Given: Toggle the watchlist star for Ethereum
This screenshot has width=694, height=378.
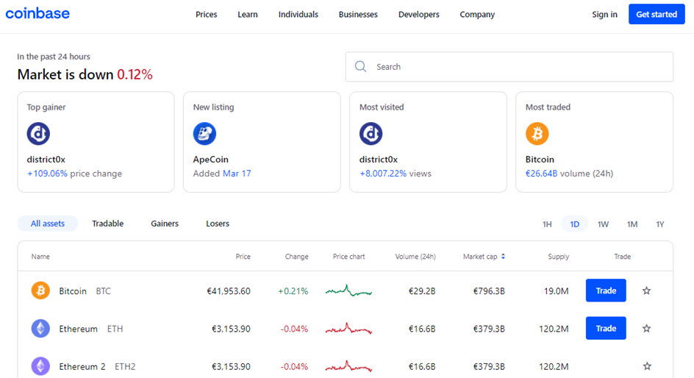Looking at the screenshot, I should tap(646, 329).
